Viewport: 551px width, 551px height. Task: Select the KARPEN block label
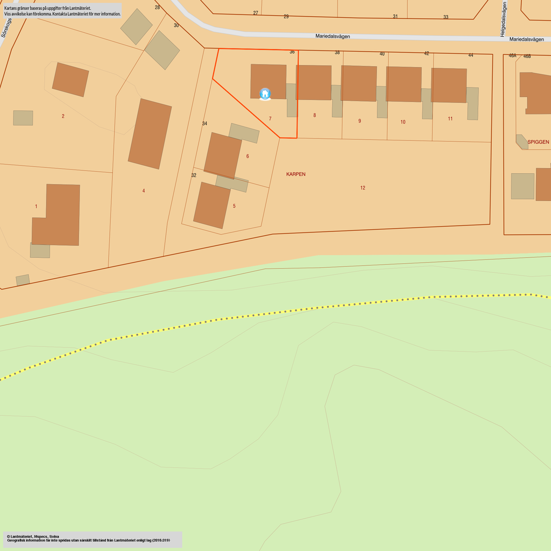pos(295,174)
